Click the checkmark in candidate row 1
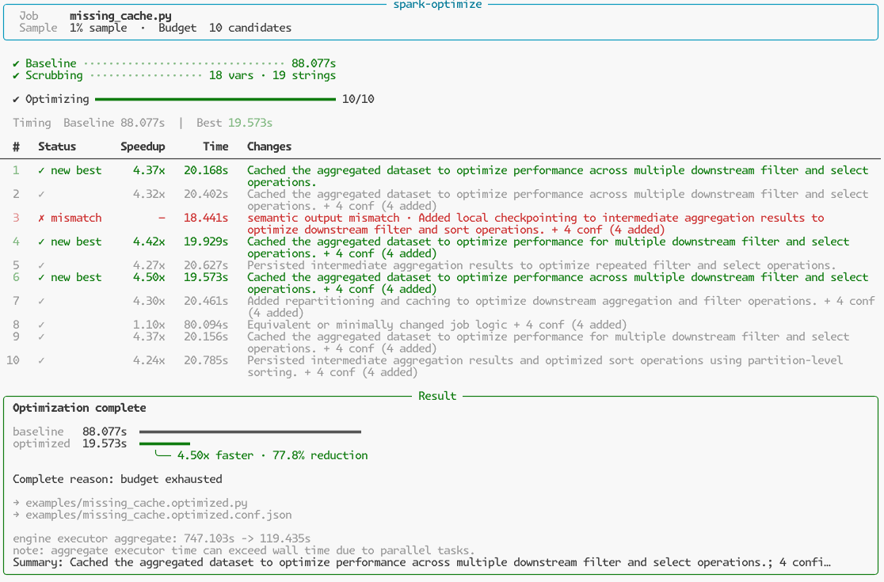 click(41, 170)
